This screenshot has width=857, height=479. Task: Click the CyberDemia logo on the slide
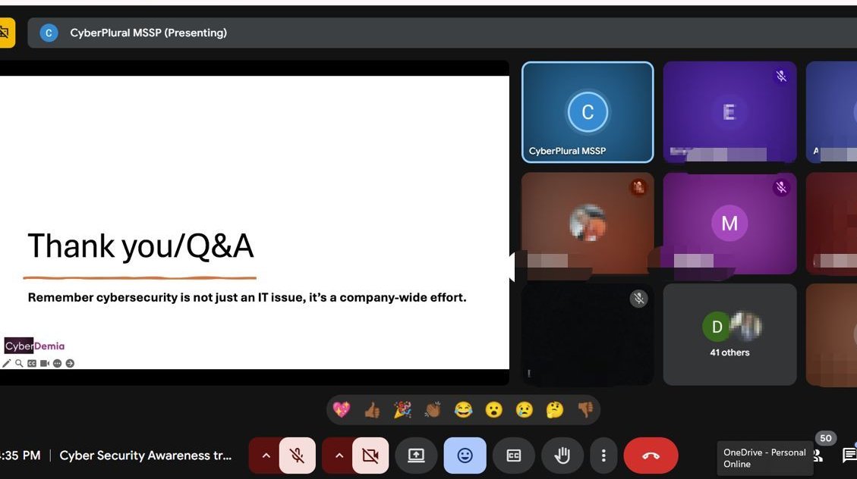34,346
